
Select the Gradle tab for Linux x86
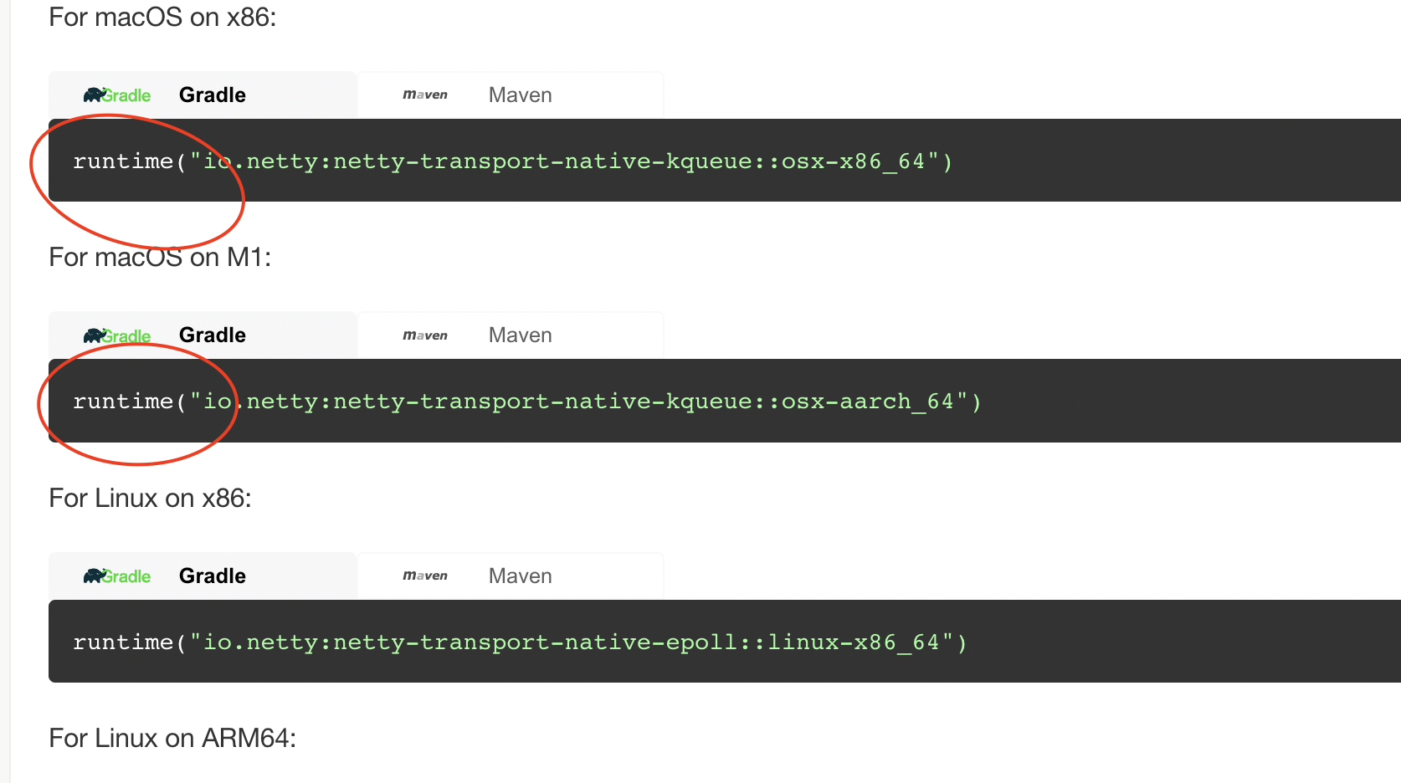point(203,576)
